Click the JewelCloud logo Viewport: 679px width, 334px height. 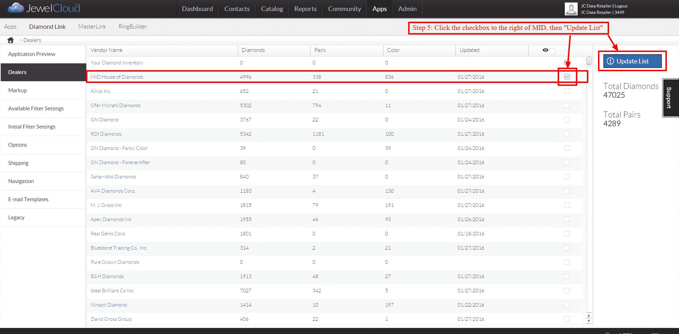pyautogui.click(x=44, y=8)
